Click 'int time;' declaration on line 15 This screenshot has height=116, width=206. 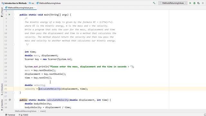coord(31,52)
